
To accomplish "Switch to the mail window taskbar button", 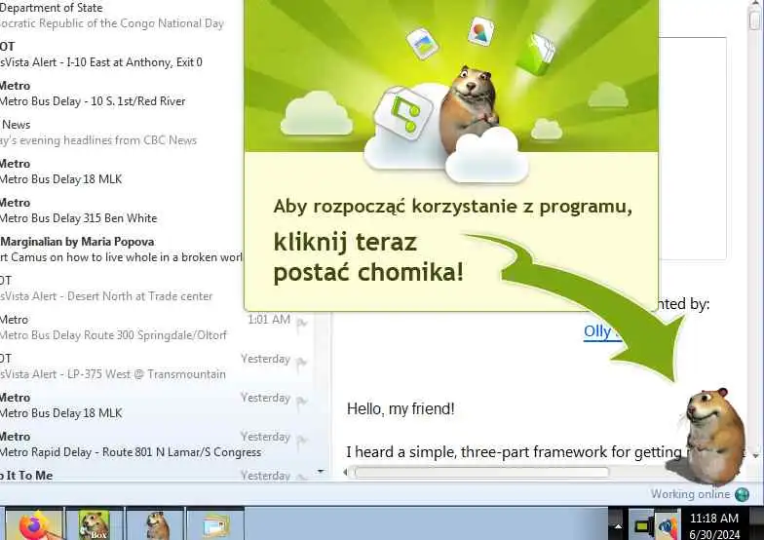I will [x=215, y=524].
